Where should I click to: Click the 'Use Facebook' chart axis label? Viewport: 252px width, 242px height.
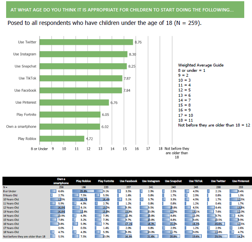click(25, 91)
